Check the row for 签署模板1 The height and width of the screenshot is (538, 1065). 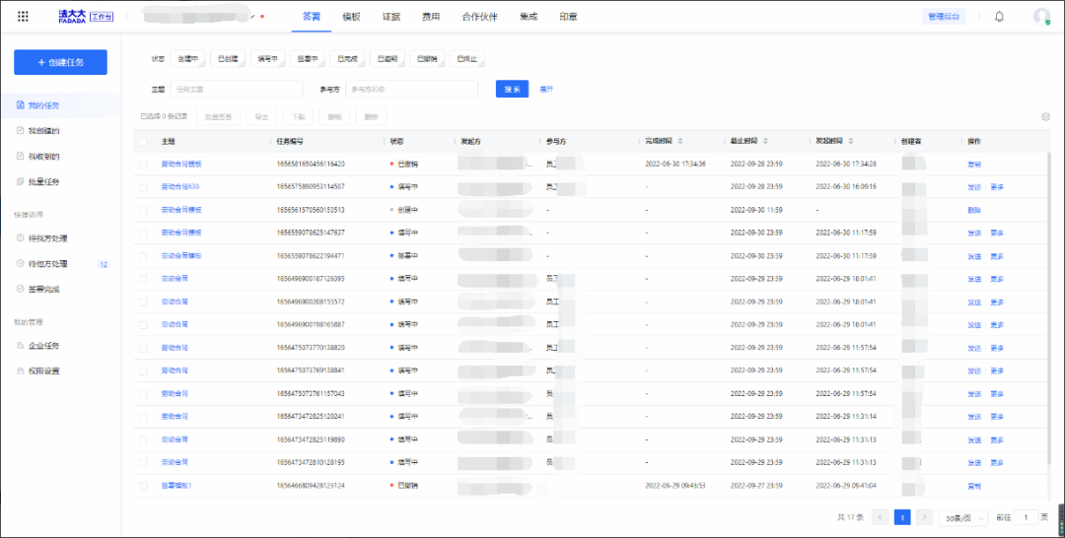click(143, 486)
